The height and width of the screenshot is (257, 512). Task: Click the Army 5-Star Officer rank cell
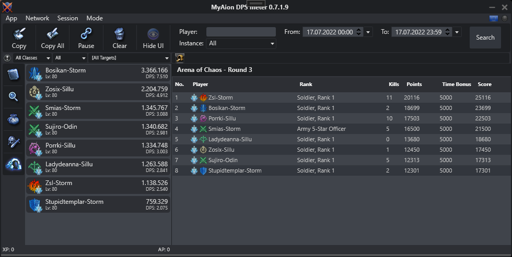tap(321, 129)
